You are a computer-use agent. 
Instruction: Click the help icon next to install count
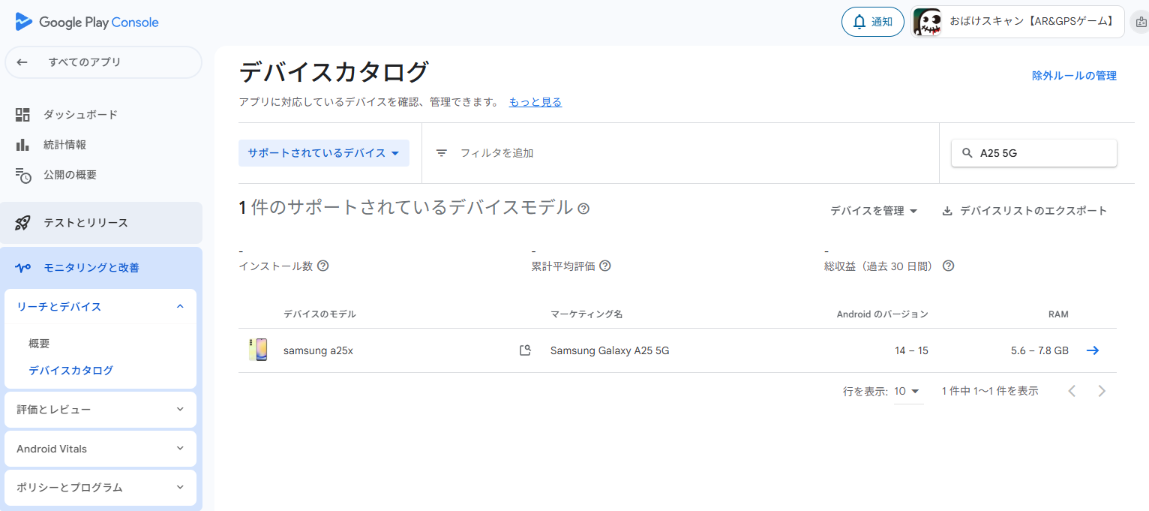(323, 266)
